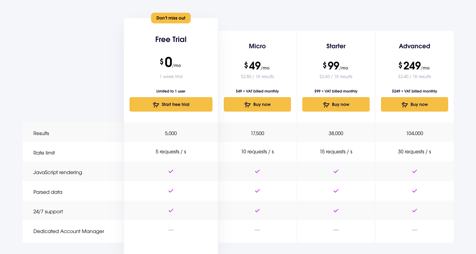The height and width of the screenshot is (254, 476).
Task: Click Dedicated Account Manager dash under Advanced
Action: coord(414,230)
